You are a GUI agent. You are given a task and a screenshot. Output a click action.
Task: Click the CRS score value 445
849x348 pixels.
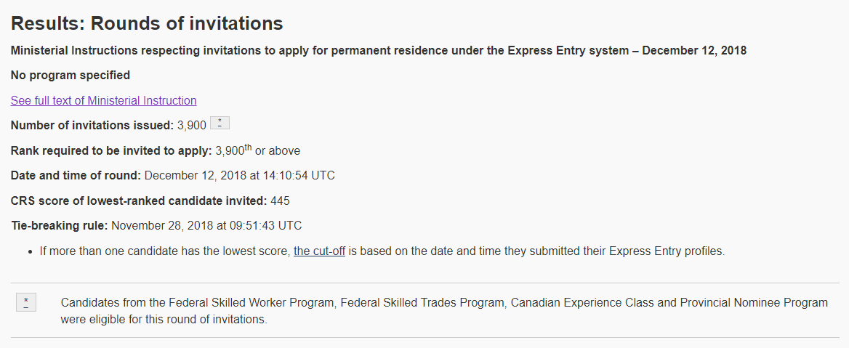click(280, 201)
